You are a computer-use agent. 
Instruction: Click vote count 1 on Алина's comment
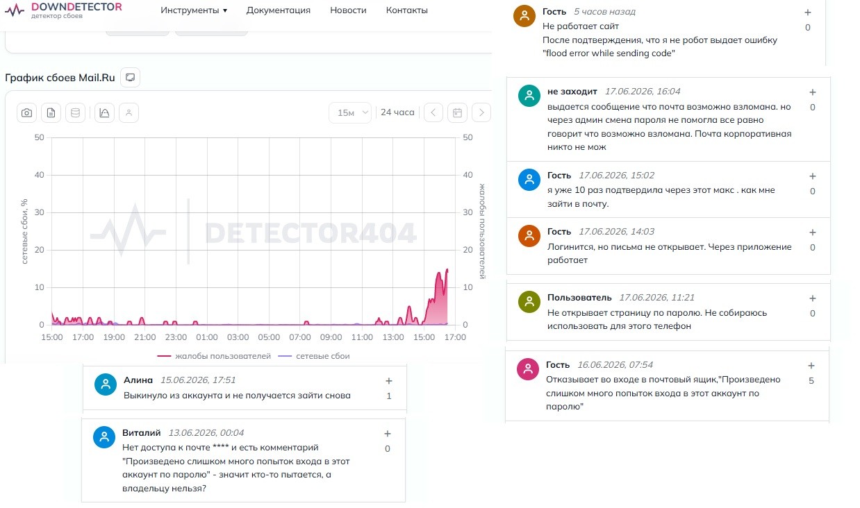coord(389,396)
